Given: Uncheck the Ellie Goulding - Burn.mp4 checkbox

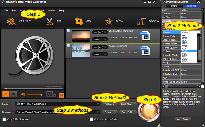Looking at the screenshot, I should 68,31.
